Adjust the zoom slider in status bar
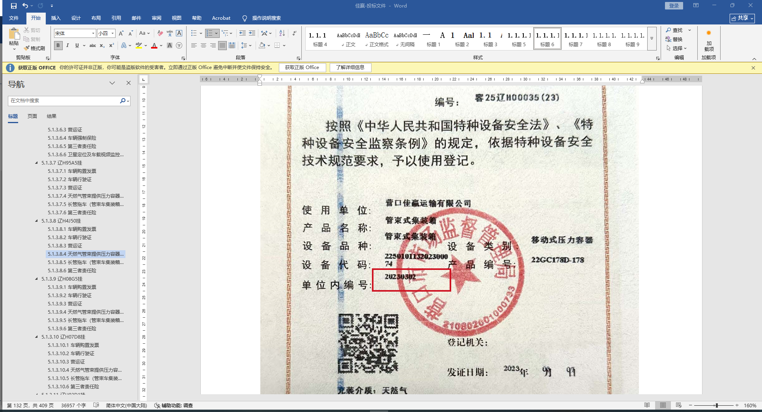 click(x=716, y=405)
